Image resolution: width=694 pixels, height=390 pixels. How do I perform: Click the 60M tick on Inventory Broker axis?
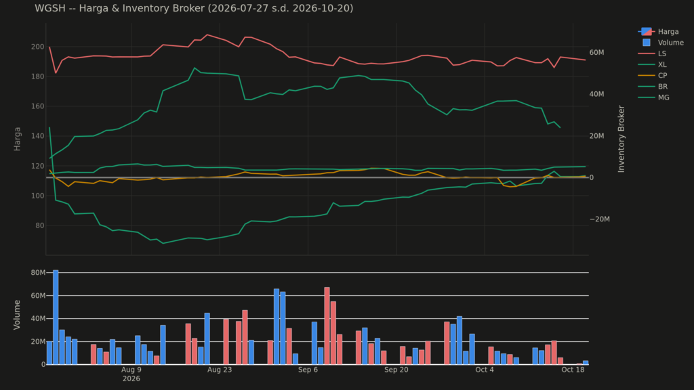(x=596, y=53)
